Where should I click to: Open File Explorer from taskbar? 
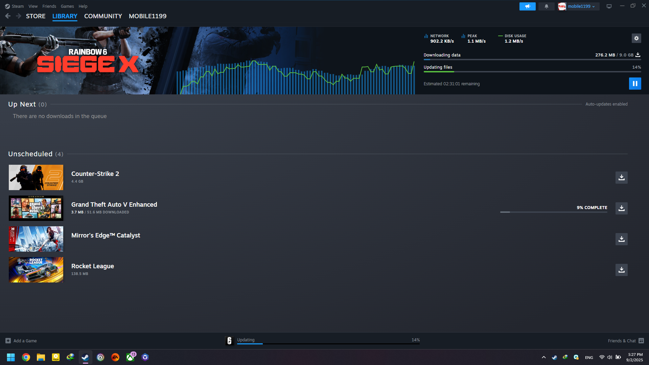pos(41,357)
